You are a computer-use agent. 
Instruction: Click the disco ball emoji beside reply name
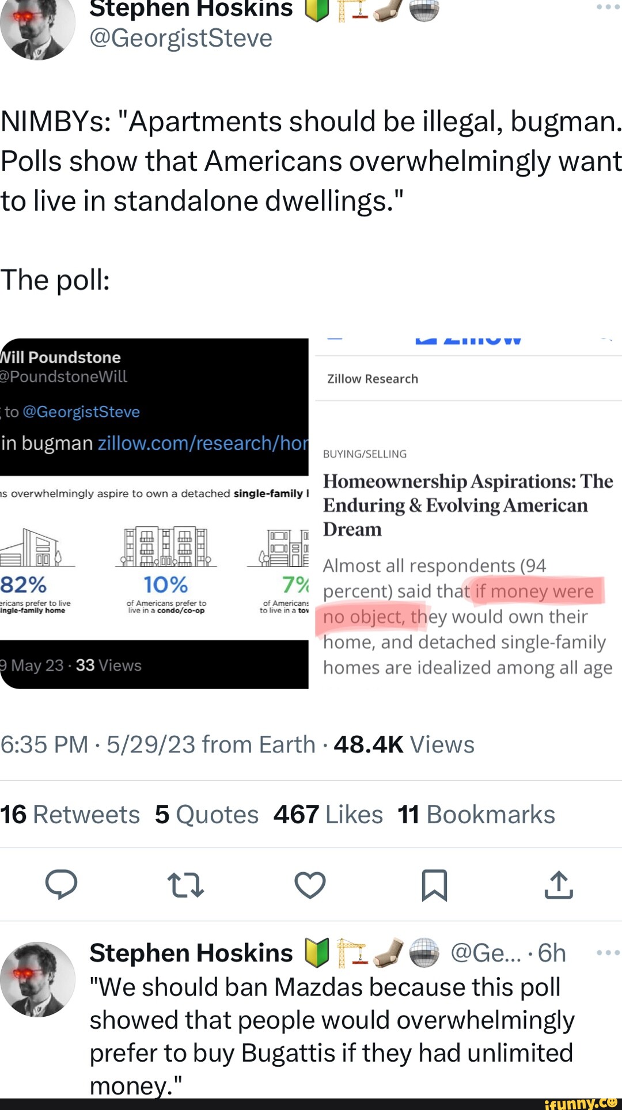click(x=424, y=952)
